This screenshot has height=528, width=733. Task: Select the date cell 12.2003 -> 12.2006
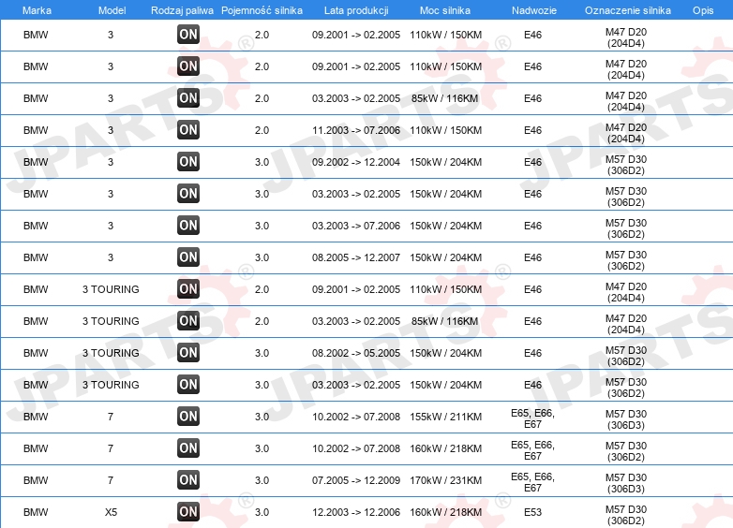pos(356,512)
